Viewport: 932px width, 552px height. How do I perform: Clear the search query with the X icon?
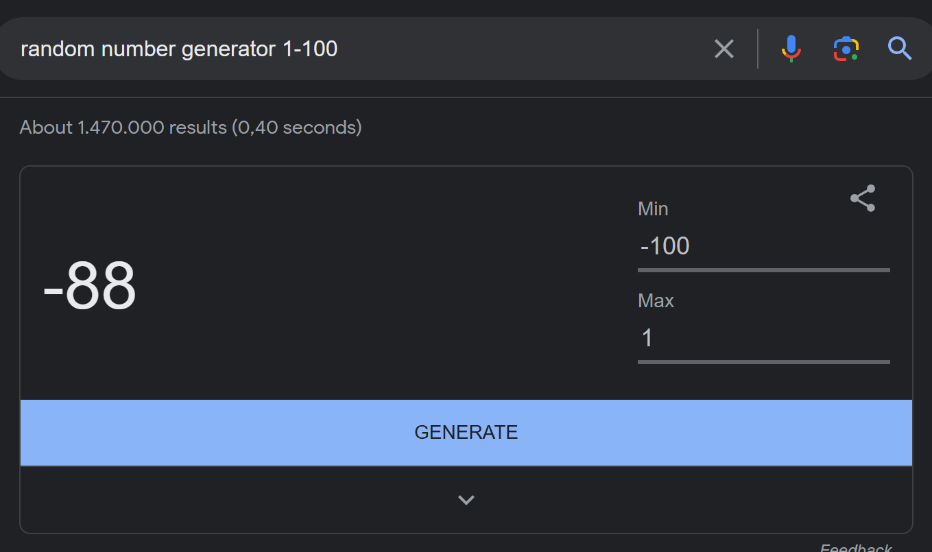[724, 49]
